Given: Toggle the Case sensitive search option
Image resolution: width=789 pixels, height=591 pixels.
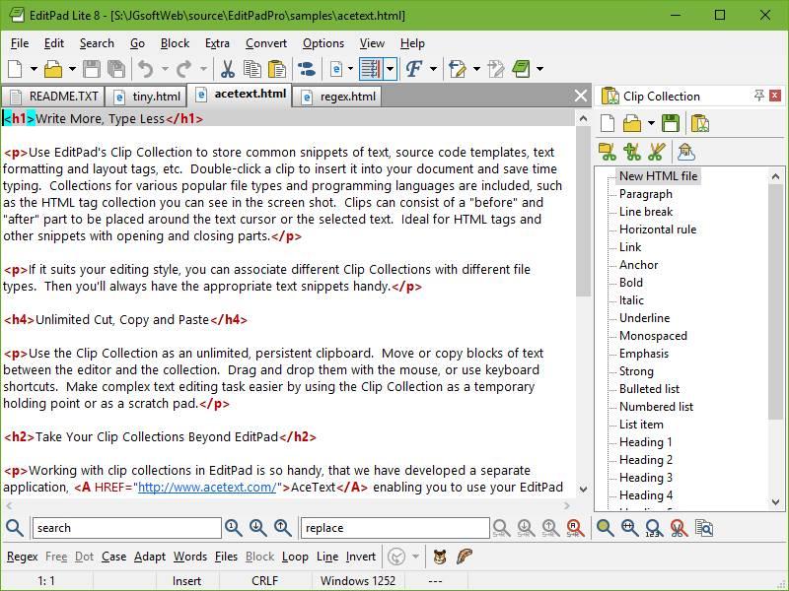Looking at the screenshot, I should [x=113, y=557].
